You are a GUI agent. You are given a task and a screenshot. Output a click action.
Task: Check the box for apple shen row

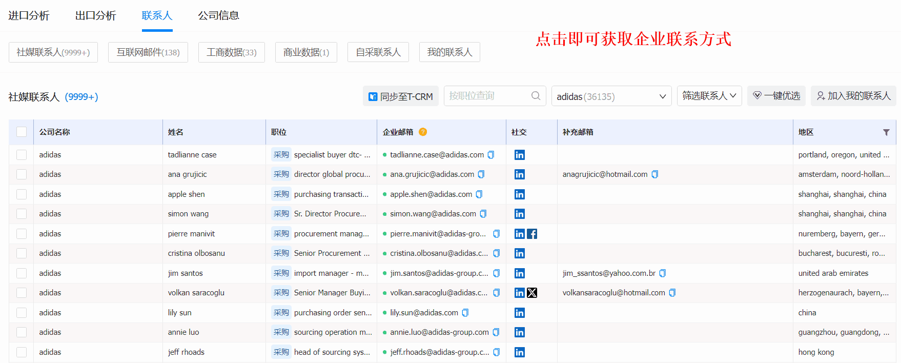[22, 194]
